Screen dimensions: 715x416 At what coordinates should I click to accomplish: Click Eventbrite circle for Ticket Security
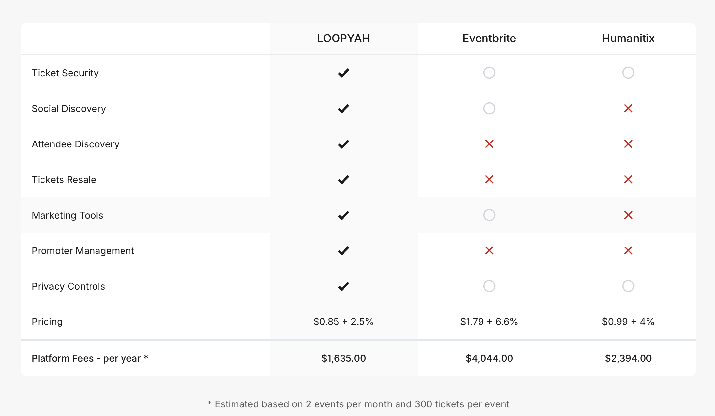[x=489, y=73]
